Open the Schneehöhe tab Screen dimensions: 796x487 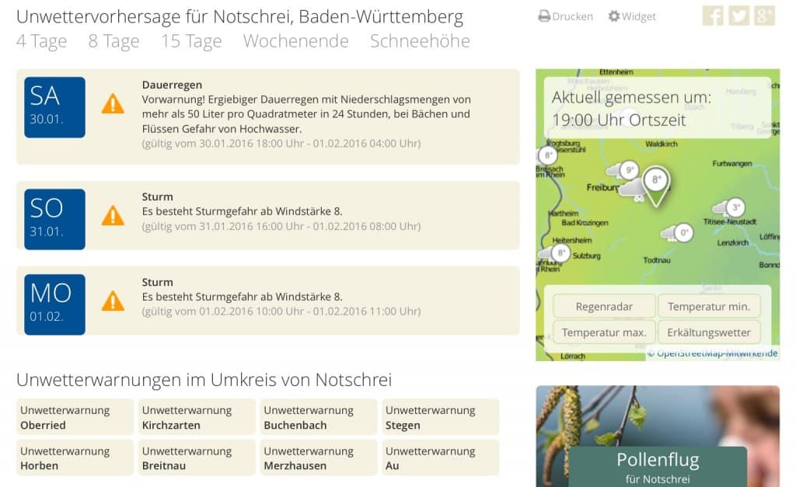pos(420,41)
